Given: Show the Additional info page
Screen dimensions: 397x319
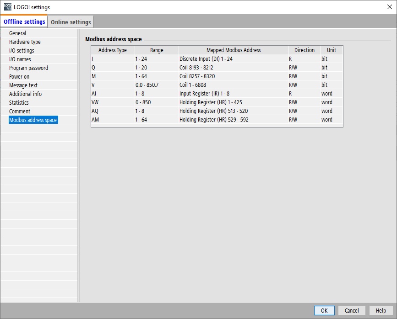Looking at the screenshot, I should (25, 94).
